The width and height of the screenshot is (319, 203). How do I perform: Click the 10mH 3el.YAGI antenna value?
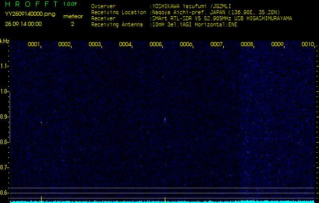pyautogui.click(x=195, y=25)
